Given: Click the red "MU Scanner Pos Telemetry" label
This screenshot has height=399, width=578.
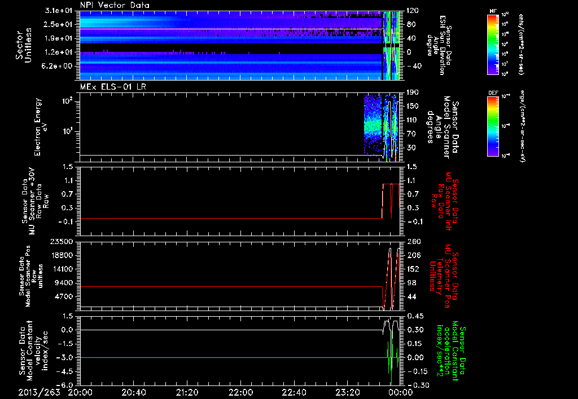Looking at the screenshot, I should click(444, 276).
